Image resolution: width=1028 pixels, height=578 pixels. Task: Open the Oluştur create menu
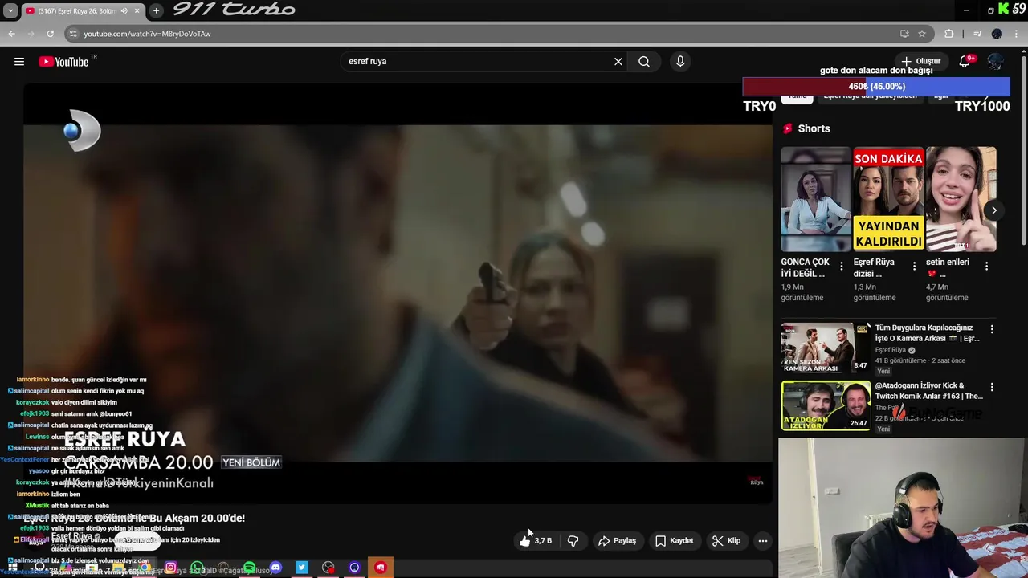tap(920, 61)
